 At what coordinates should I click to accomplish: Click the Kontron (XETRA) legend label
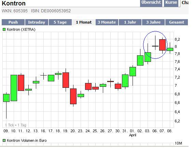[x=21, y=29]
